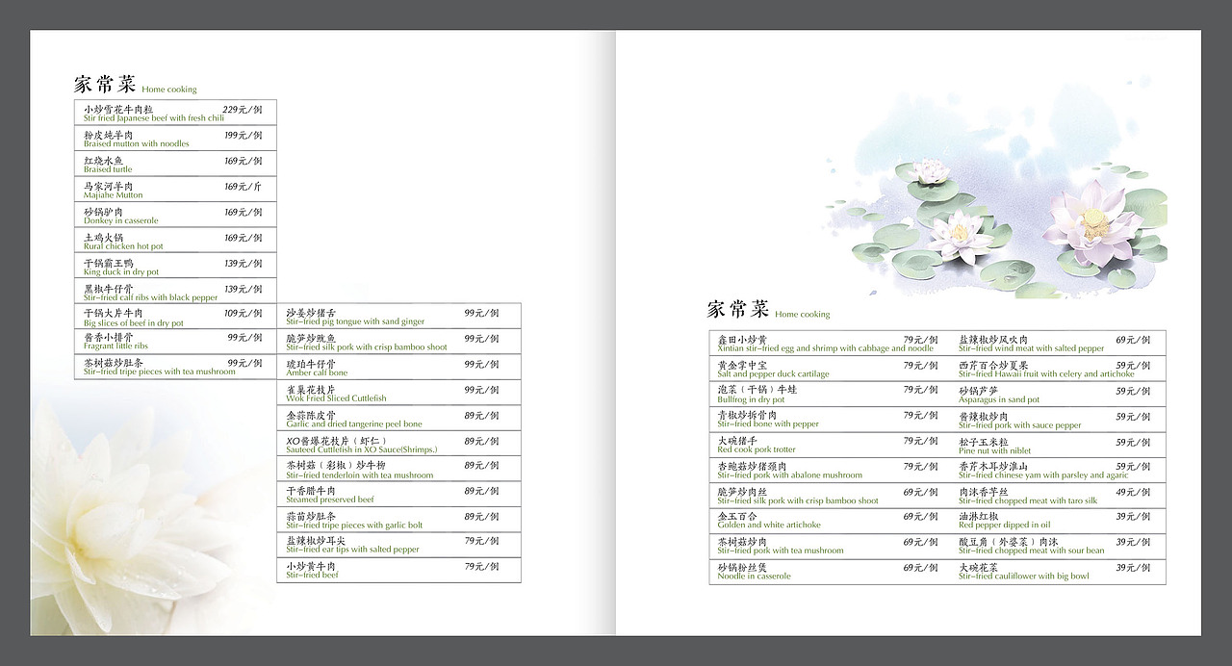The height and width of the screenshot is (666, 1232).
Task: Click 'Wok Fried Sliced Cuttlefish' item
Action: pos(337,398)
